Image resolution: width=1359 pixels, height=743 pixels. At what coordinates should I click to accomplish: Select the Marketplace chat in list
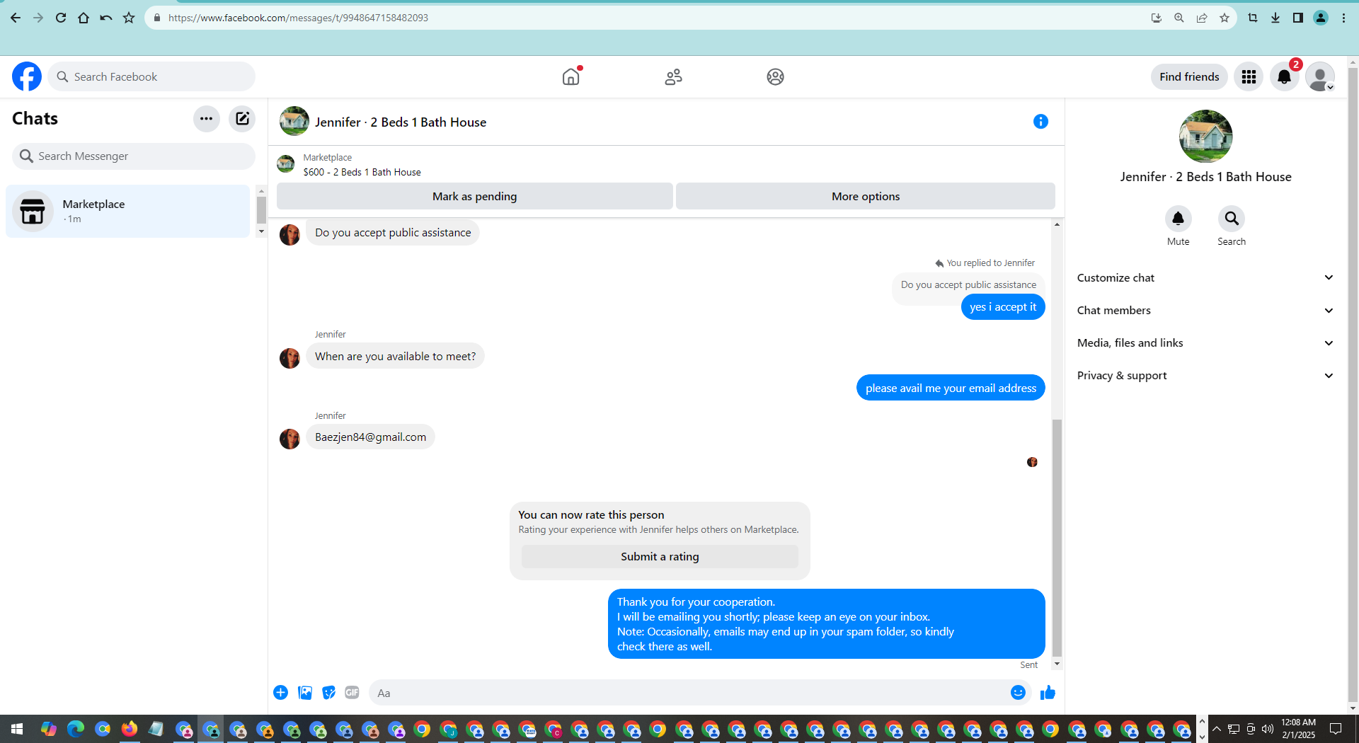coord(128,211)
